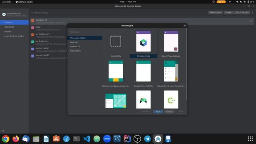Cancel the New Project dialog

tap(169, 112)
